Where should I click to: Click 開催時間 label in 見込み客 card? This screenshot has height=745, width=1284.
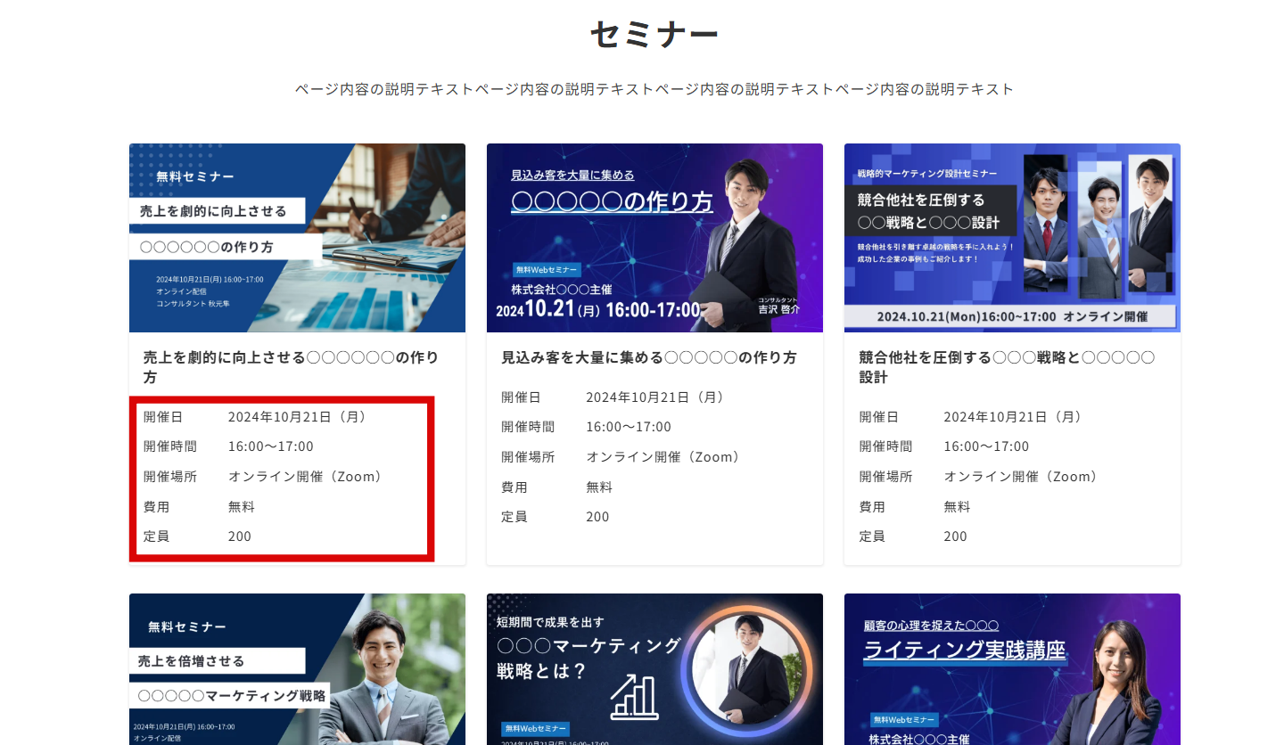[x=528, y=427]
